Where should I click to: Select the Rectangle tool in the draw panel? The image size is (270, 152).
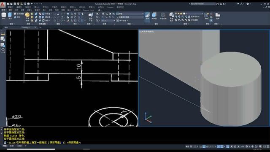pyautogui.click(x=58, y=21)
